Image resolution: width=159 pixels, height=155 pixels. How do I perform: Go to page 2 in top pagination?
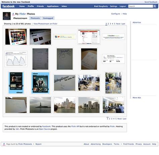coord(108,24)
